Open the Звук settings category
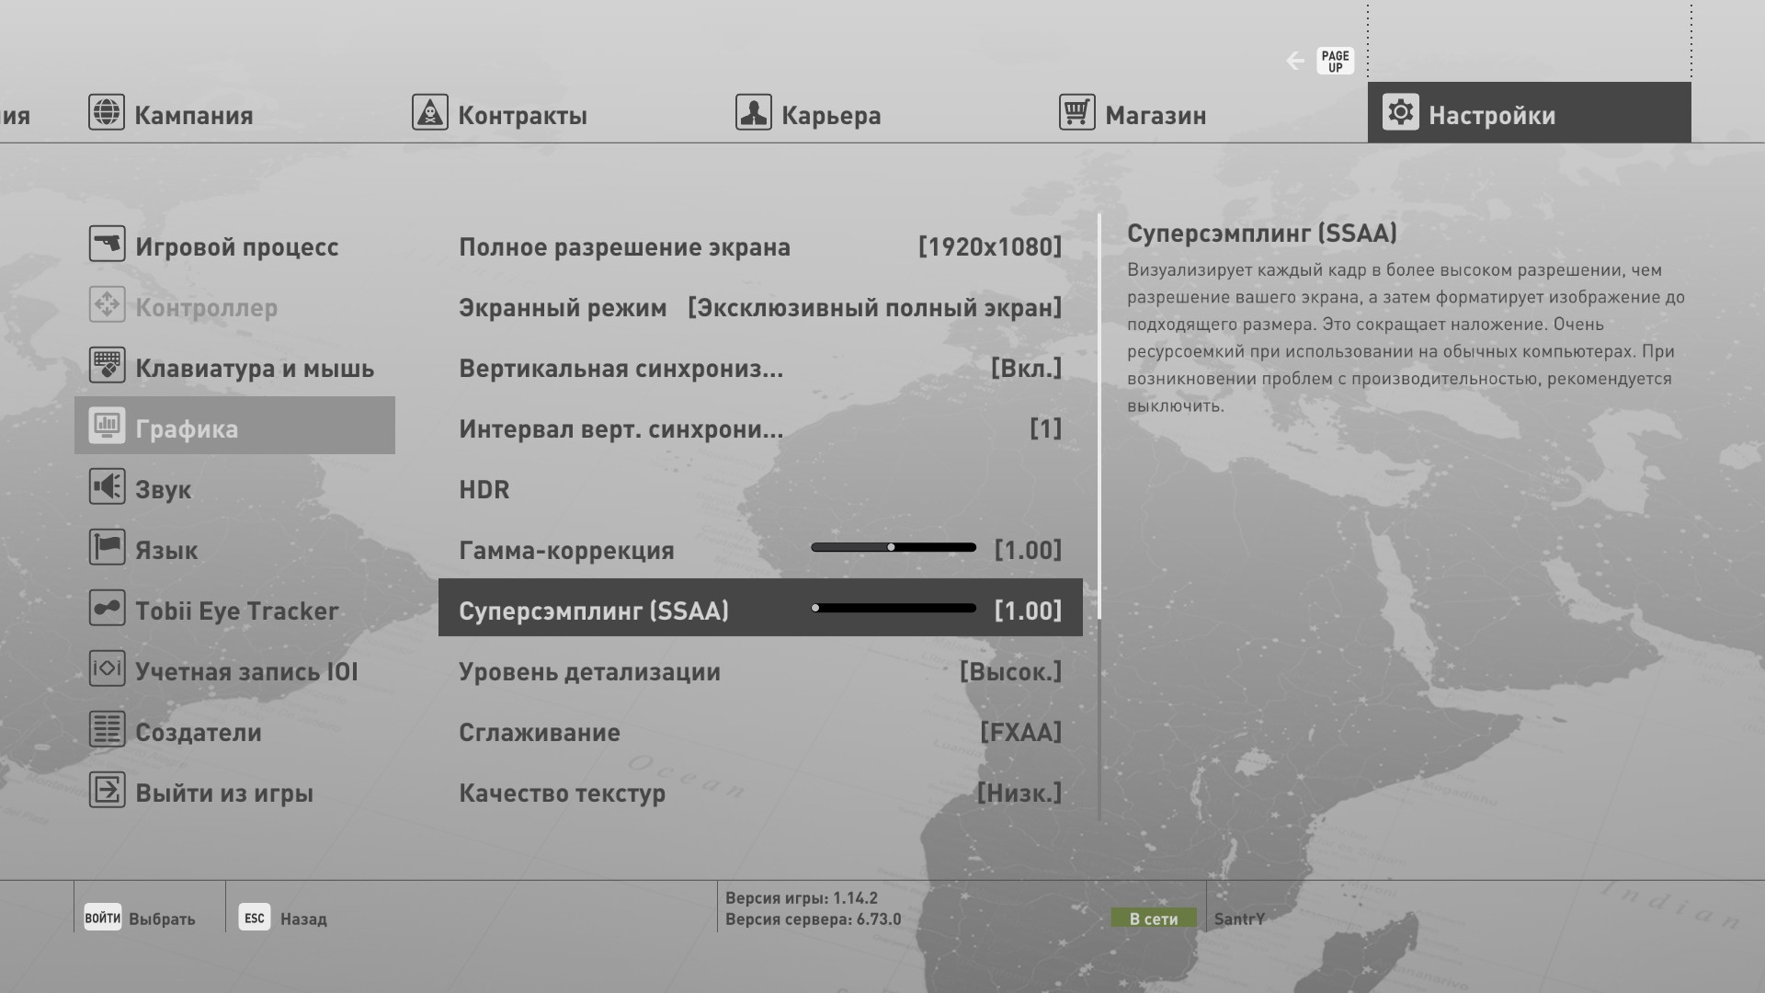1765x993 pixels. point(234,487)
